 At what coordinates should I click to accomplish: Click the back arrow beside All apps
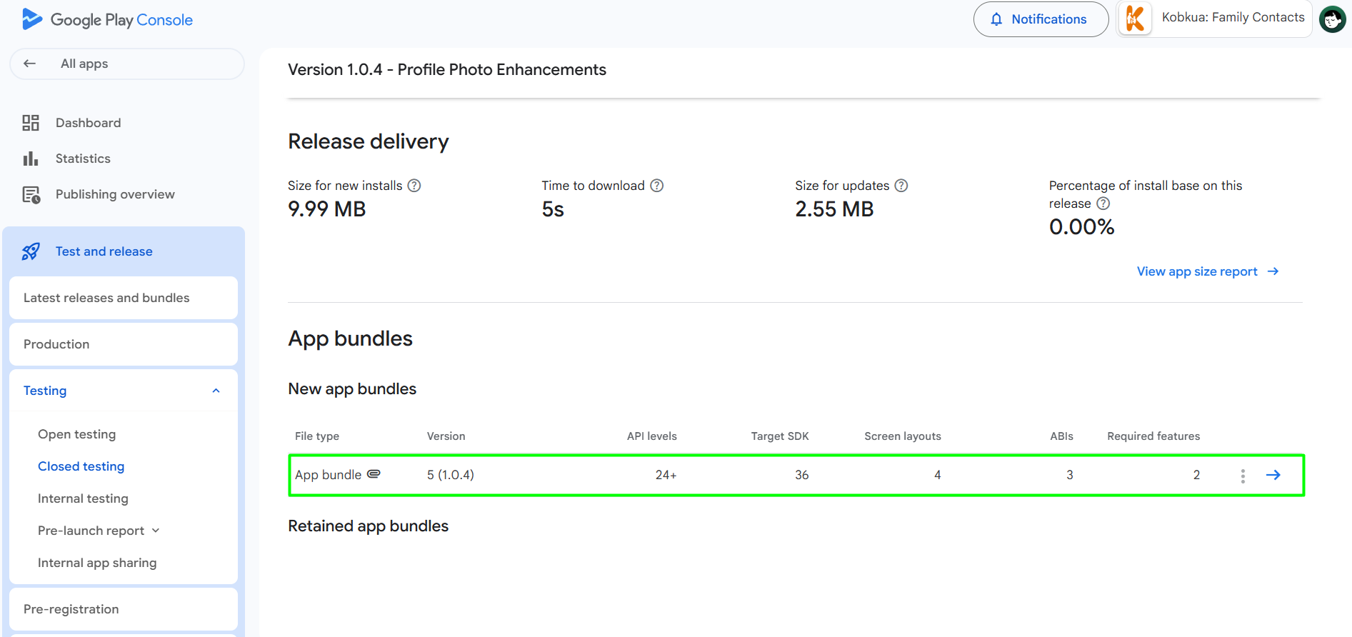29,64
